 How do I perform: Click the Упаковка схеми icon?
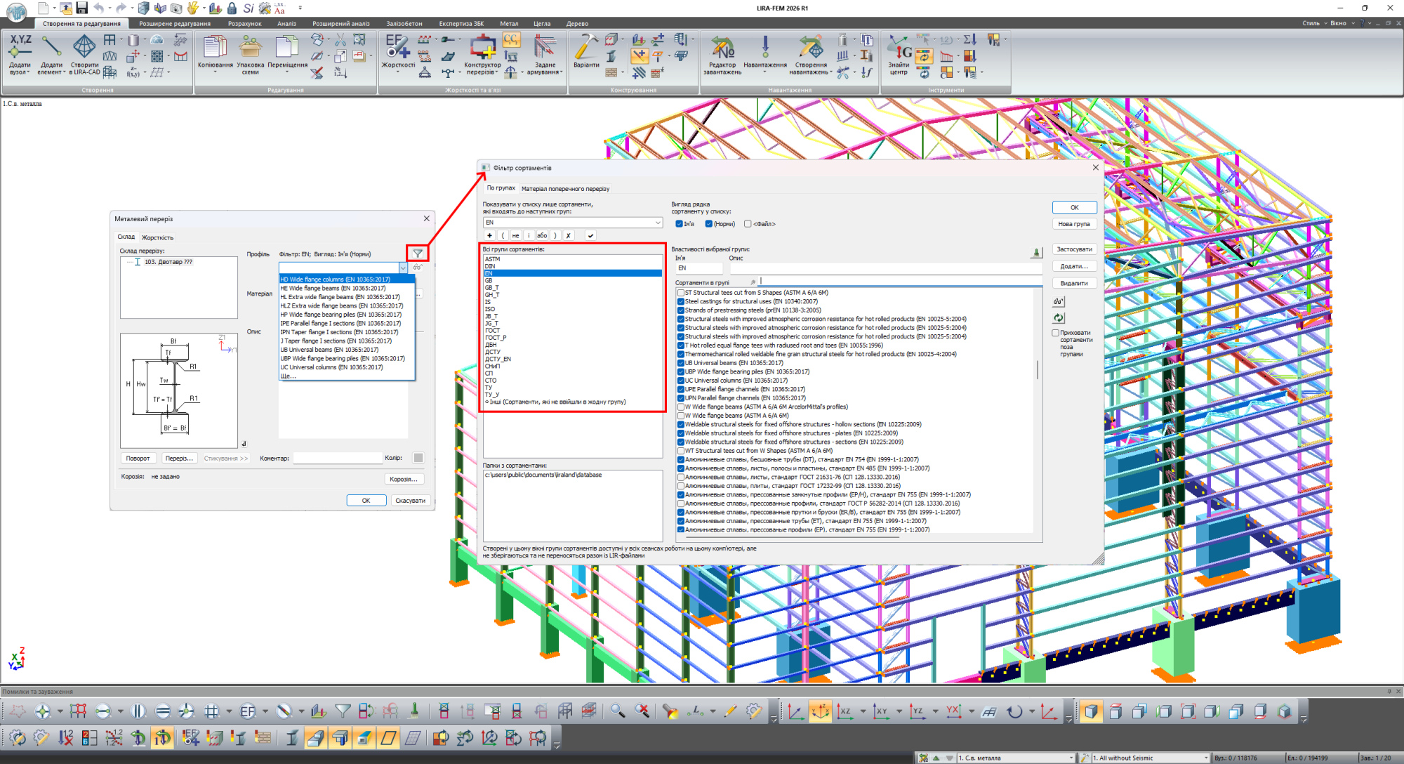[251, 48]
